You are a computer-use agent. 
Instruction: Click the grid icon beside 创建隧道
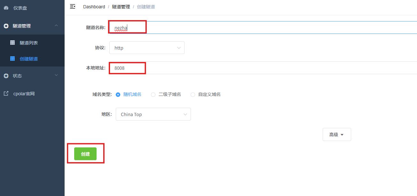[x=12, y=59]
